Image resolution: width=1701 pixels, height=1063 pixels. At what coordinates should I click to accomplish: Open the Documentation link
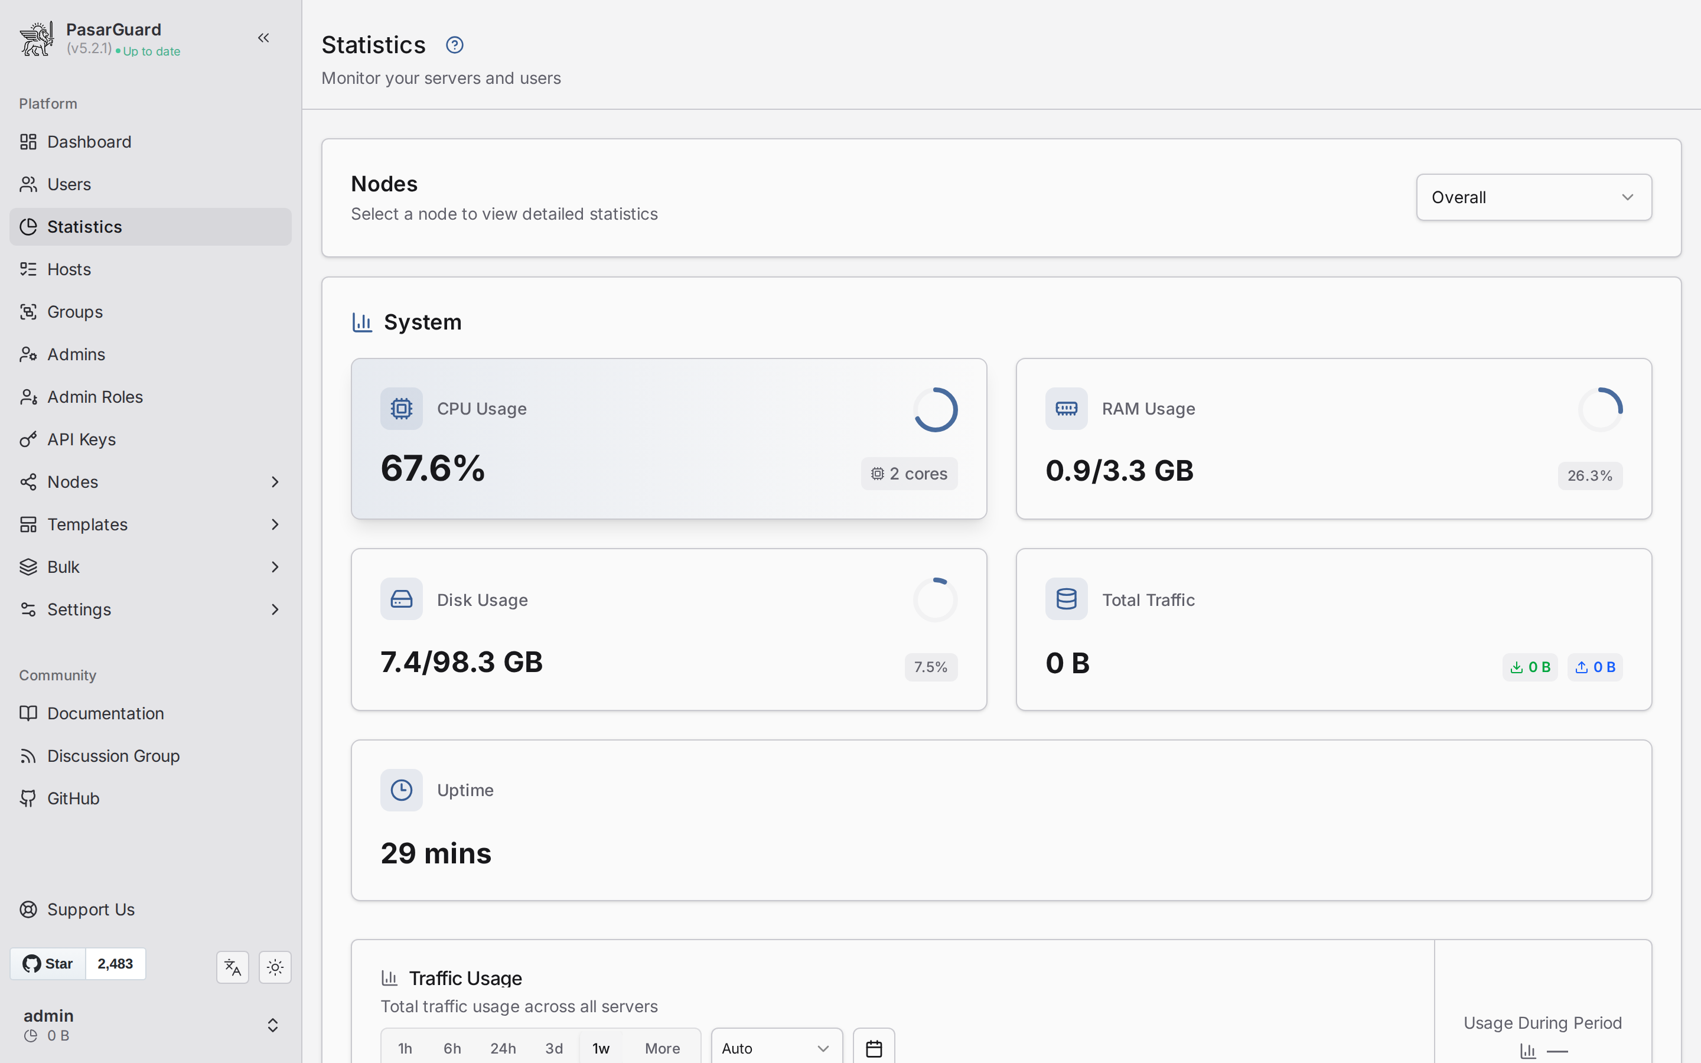(151, 713)
